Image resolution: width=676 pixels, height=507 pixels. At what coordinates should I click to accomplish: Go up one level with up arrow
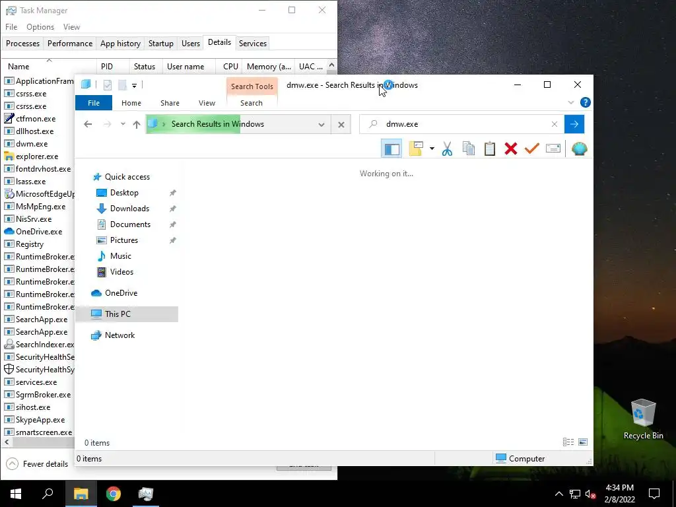pos(137,125)
